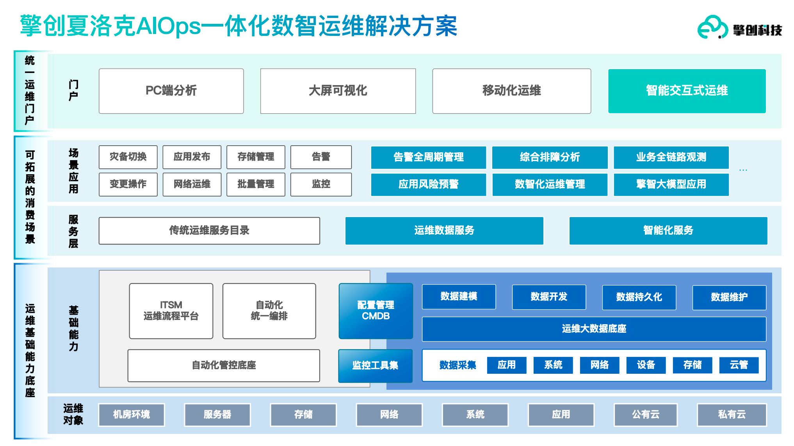The image size is (794, 446).
Task: Click the 传统运维服务目录 box
Action: click(209, 231)
